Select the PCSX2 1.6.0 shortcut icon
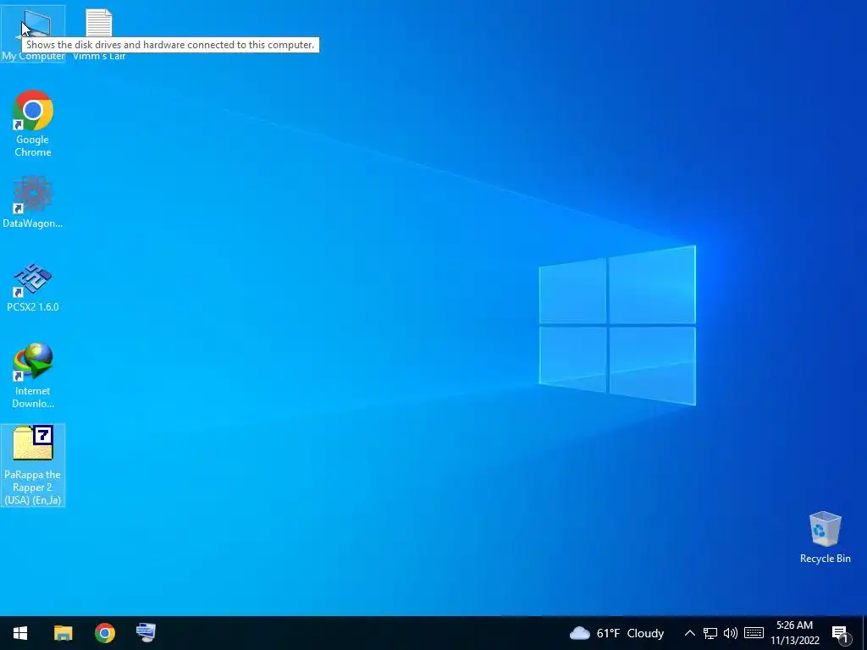Screen dimensions: 867x650 [x=33, y=288]
